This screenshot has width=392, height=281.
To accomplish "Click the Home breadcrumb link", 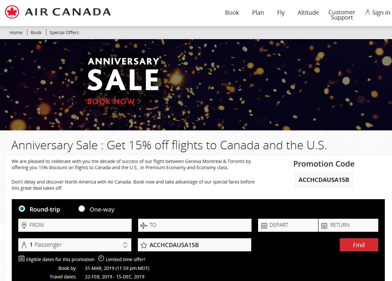I will (16, 33).
